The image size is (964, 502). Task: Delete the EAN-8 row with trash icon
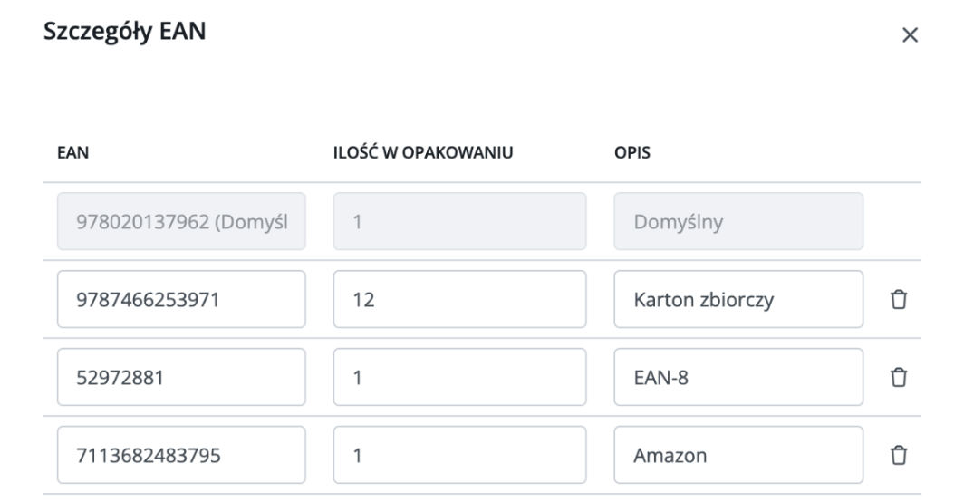click(898, 377)
